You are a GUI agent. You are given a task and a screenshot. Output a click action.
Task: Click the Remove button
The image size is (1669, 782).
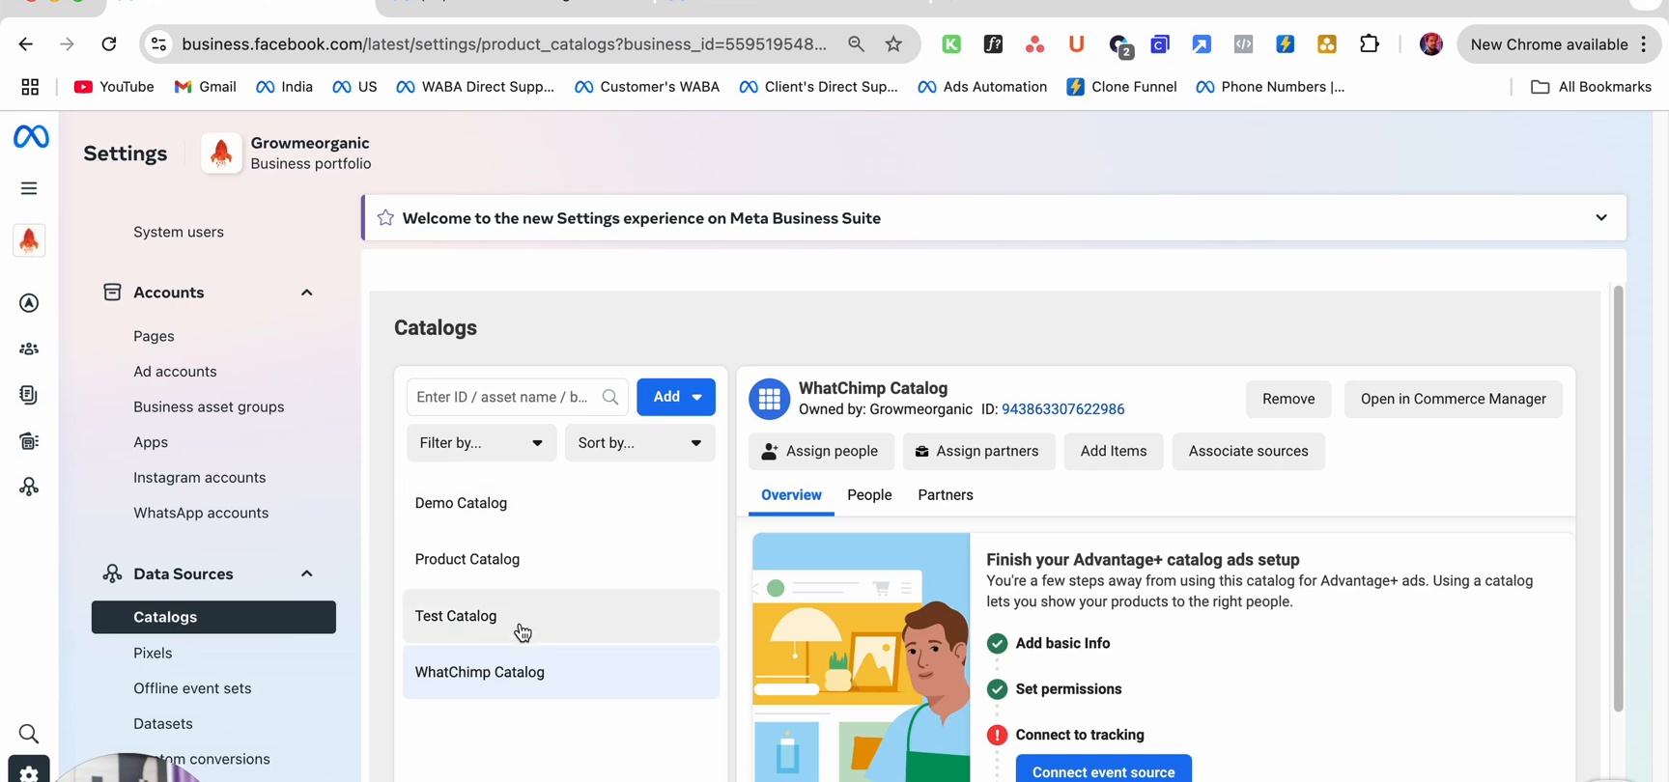coord(1288,399)
